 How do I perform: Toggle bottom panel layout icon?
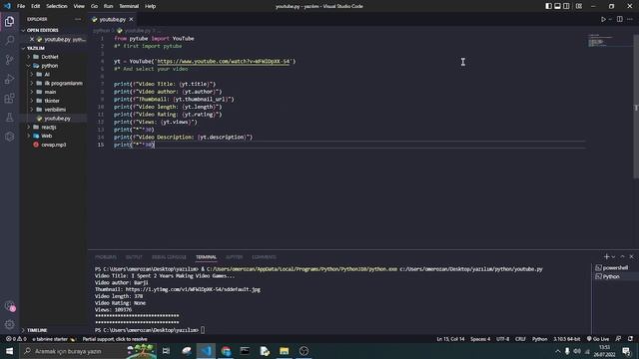(x=557, y=6)
